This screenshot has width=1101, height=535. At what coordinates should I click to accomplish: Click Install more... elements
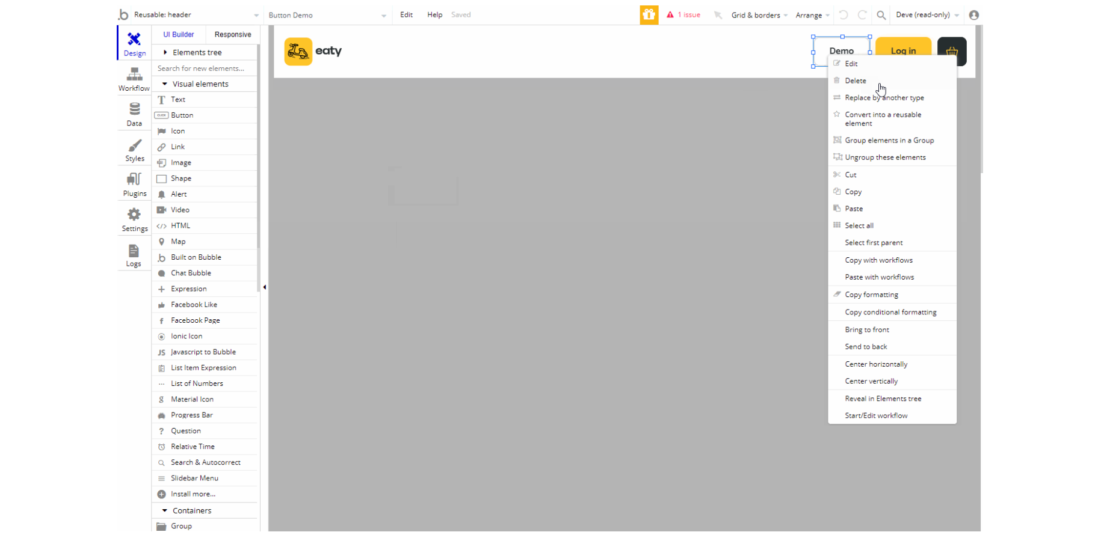[205, 494]
